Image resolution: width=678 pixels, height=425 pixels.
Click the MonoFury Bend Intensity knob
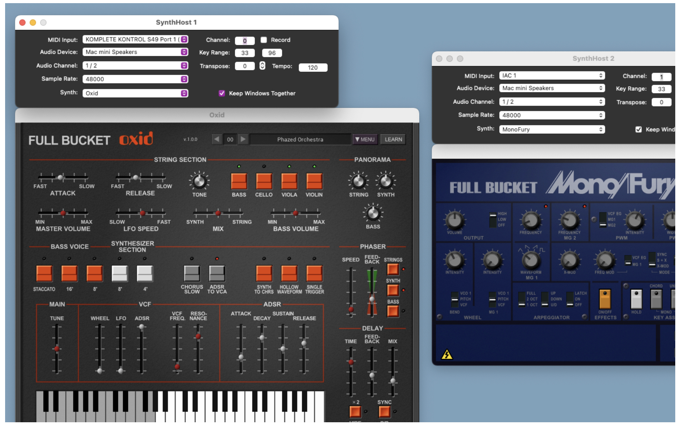[x=454, y=260]
